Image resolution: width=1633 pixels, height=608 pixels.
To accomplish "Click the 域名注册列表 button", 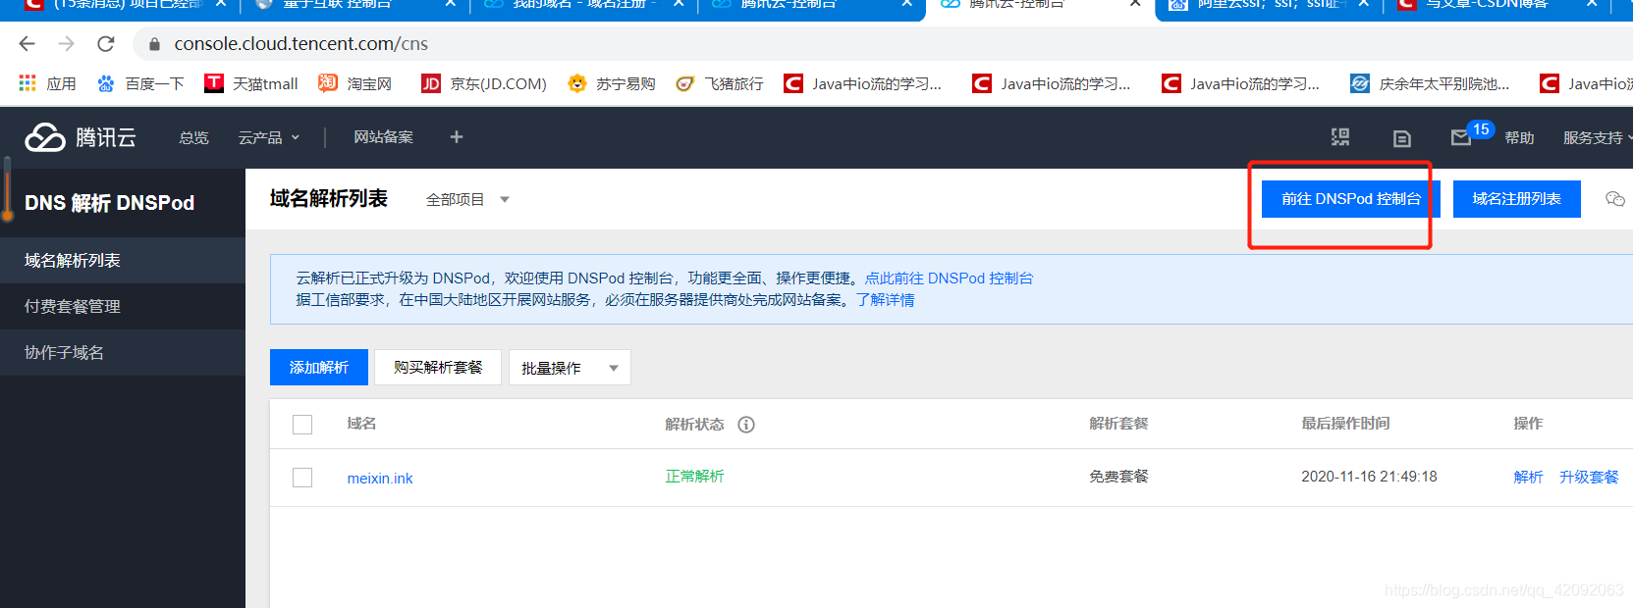I will 1516,199.
